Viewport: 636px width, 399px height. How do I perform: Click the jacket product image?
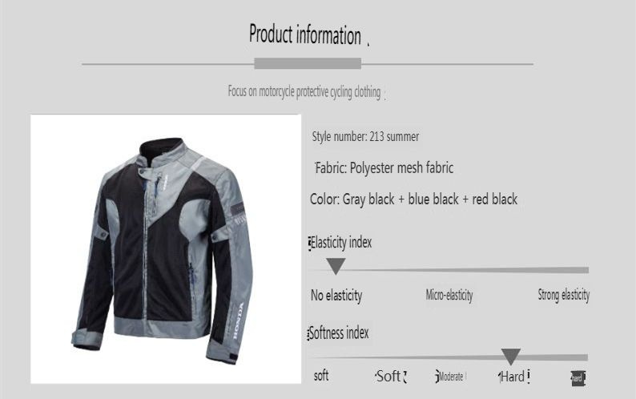166,249
